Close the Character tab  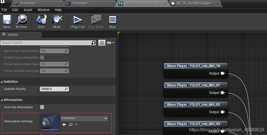click(61, 4)
